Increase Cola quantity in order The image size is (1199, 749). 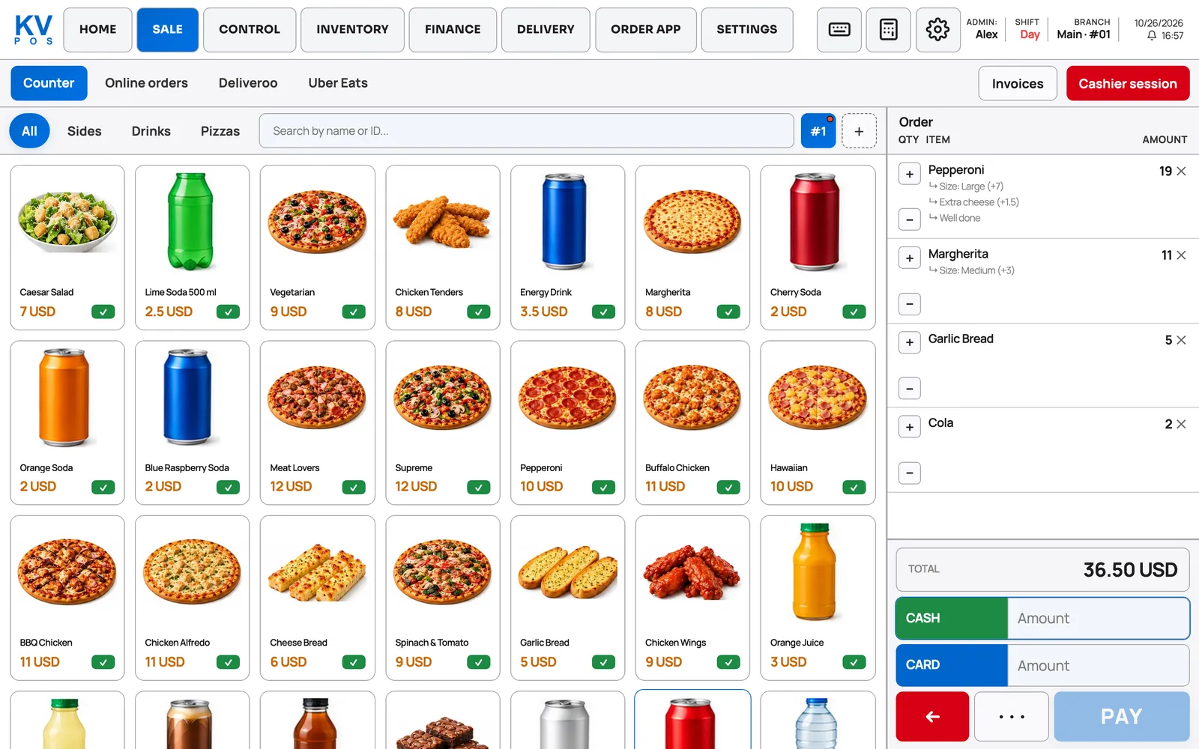click(910, 427)
